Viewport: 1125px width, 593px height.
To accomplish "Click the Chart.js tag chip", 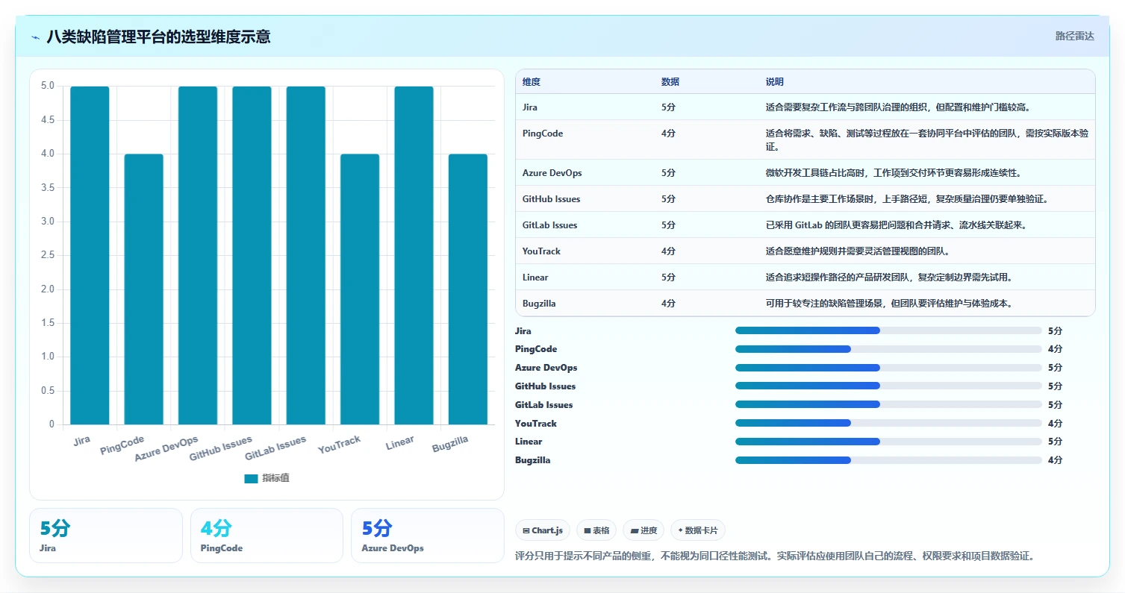I will click(x=543, y=530).
